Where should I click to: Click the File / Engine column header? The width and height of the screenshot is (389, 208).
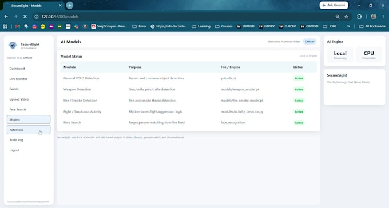[x=230, y=67]
